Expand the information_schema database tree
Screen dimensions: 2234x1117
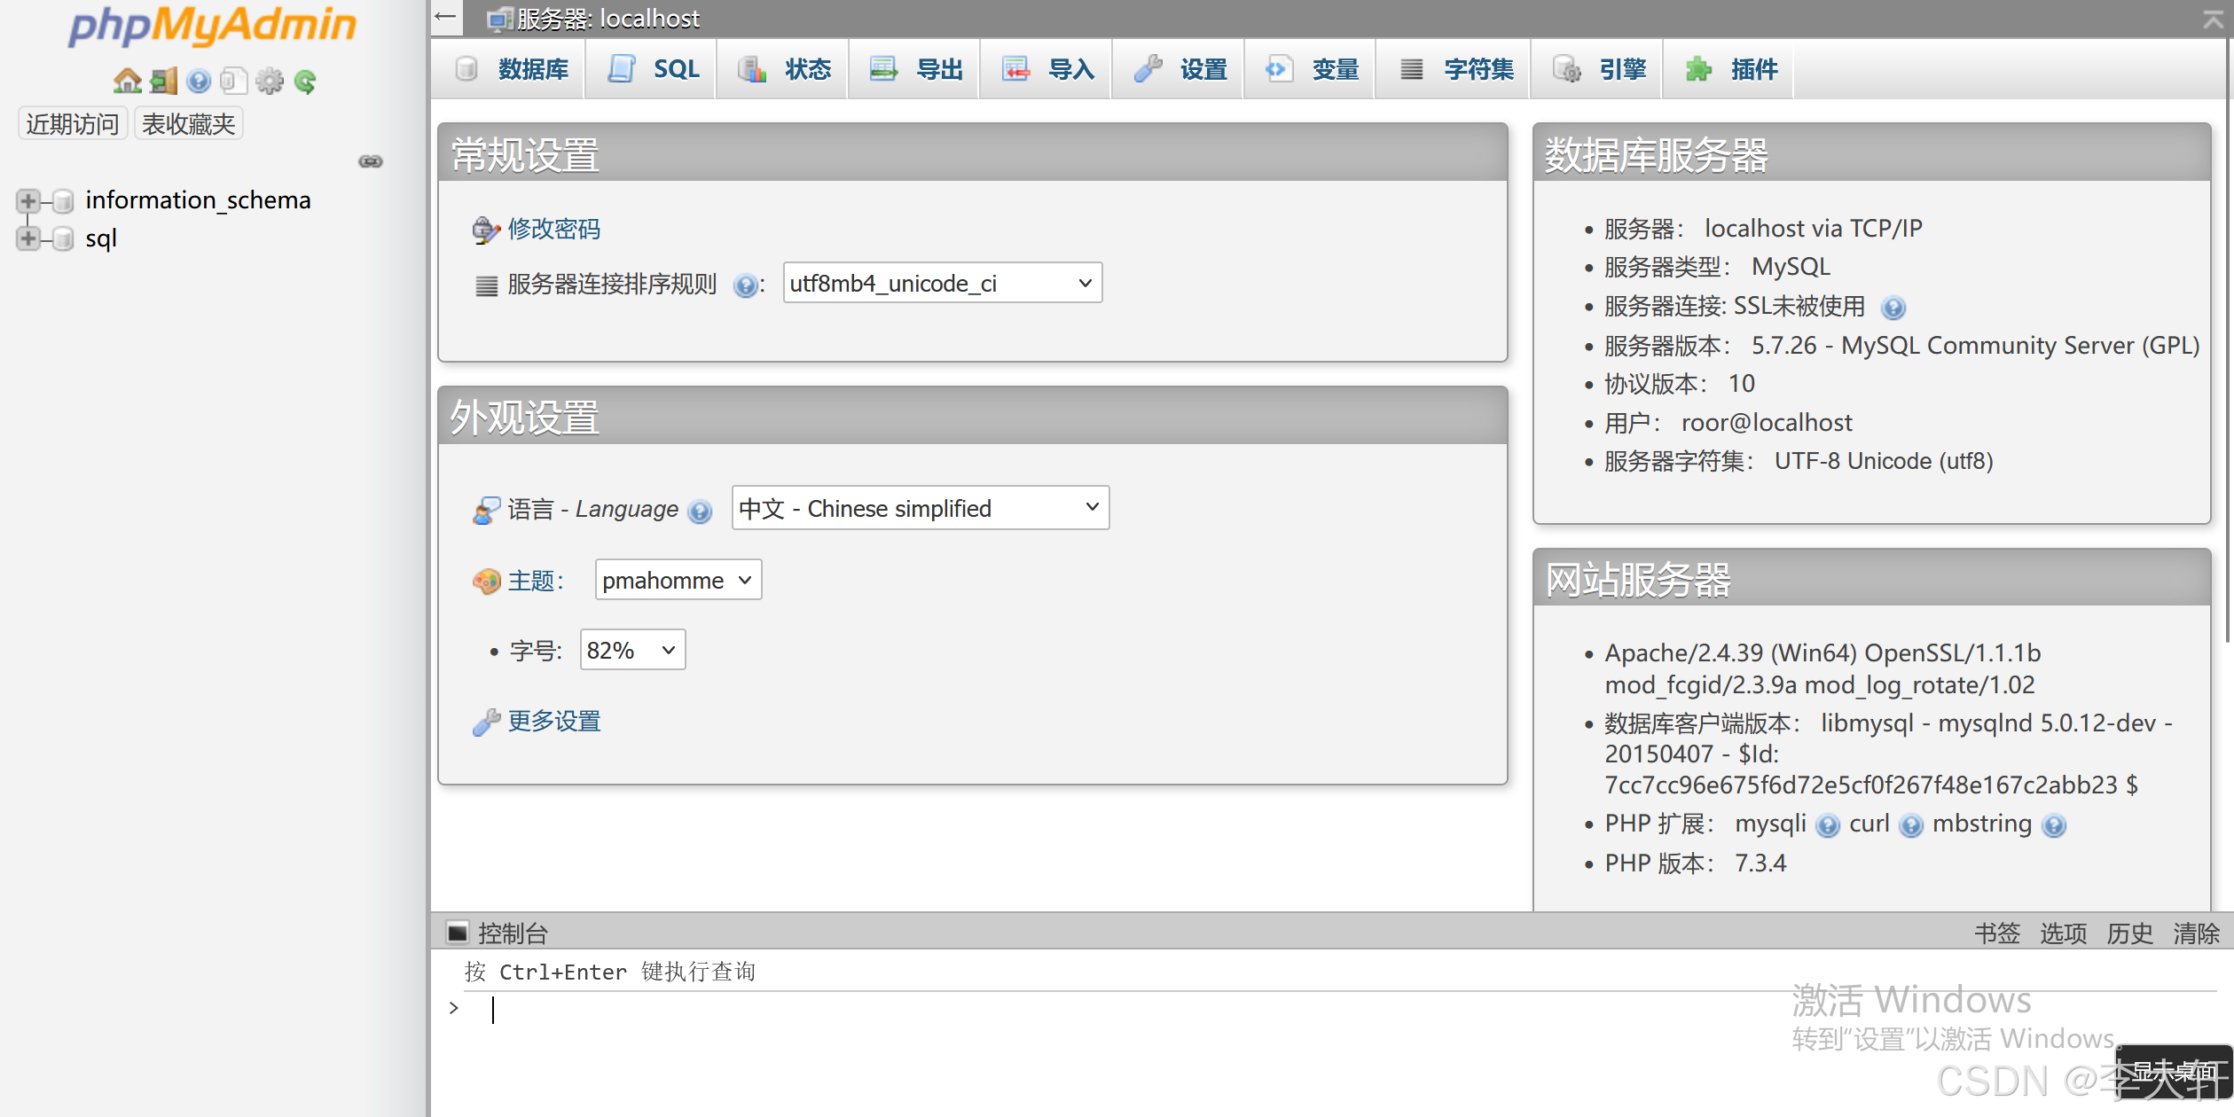[x=27, y=201]
